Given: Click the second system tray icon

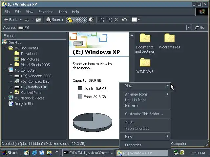Looking at the screenshot, I should (x=182, y=152).
